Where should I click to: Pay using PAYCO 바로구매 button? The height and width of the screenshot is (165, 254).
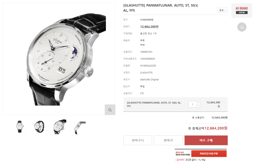209,153
